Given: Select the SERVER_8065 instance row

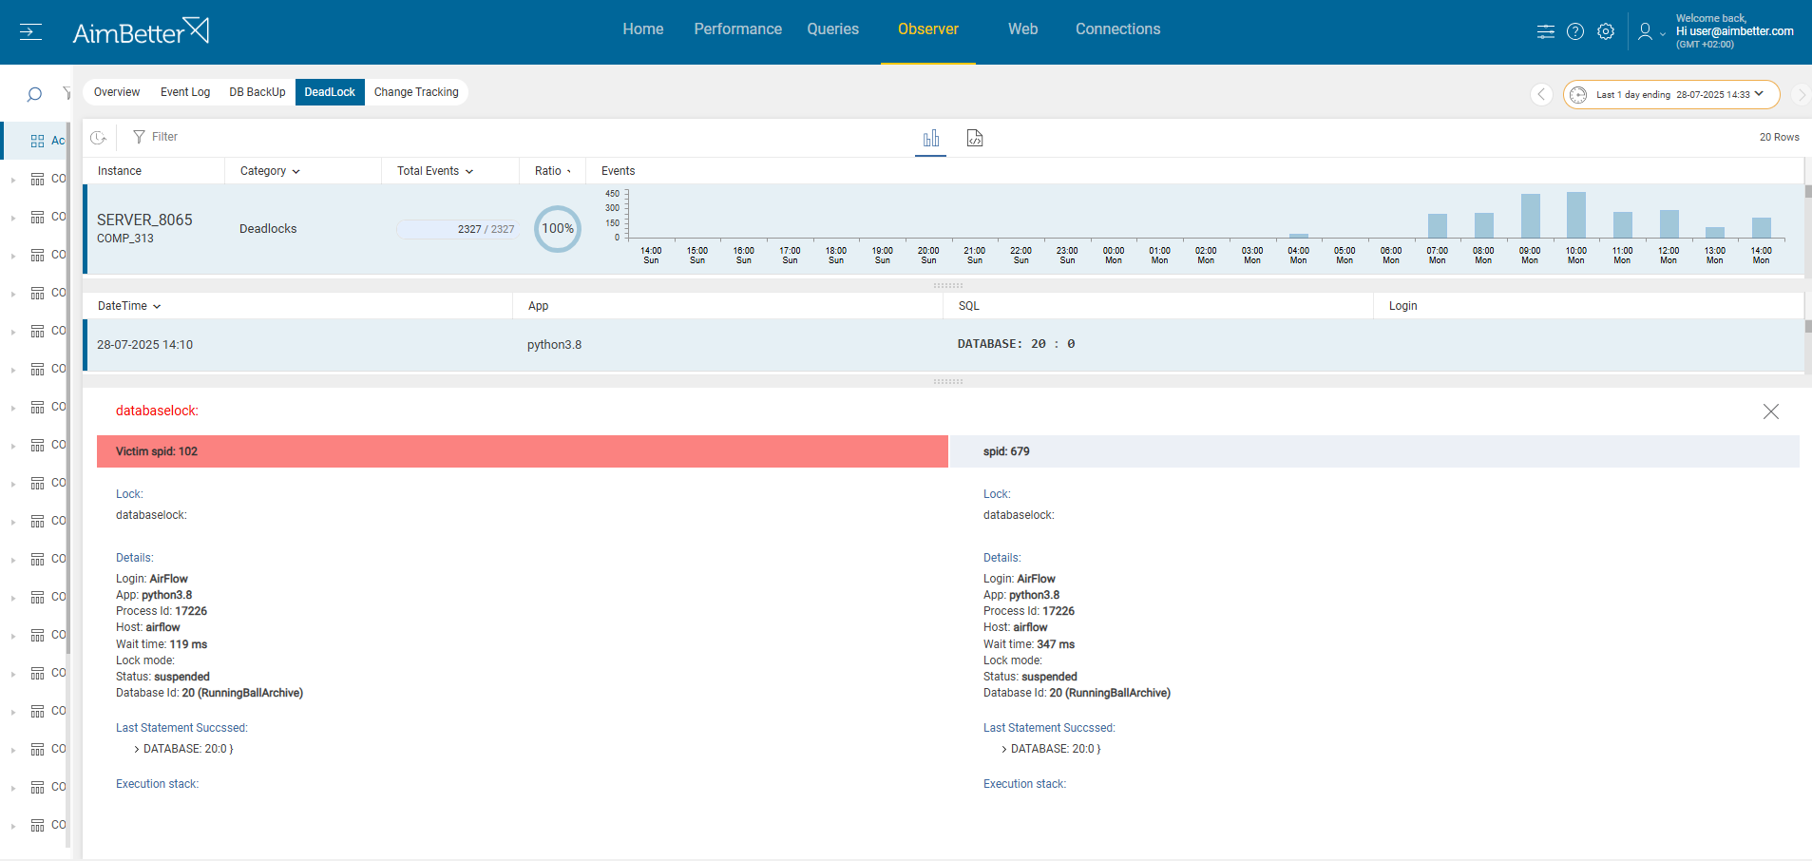Looking at the screenshot, I should (943, 229).
